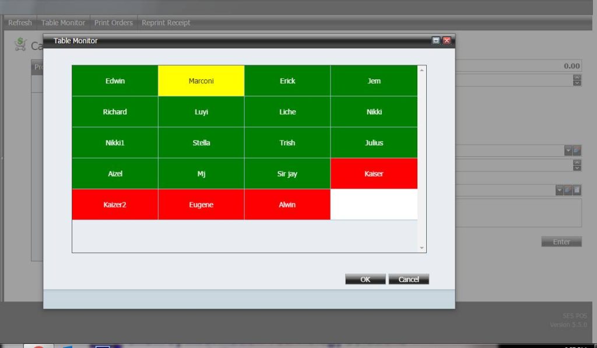Screen dimensions: 597x348
Task: Select the Nikki1 table
Action: 115,143
